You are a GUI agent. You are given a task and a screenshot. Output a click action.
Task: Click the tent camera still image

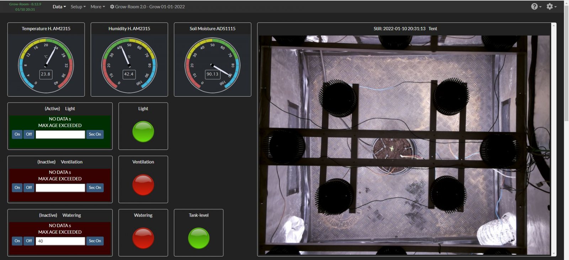[x=404, y=145]
